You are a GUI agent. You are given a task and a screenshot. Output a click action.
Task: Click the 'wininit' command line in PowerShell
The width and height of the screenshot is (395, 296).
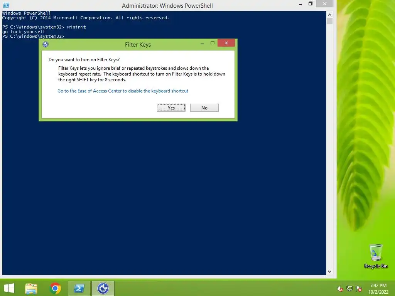44,27
